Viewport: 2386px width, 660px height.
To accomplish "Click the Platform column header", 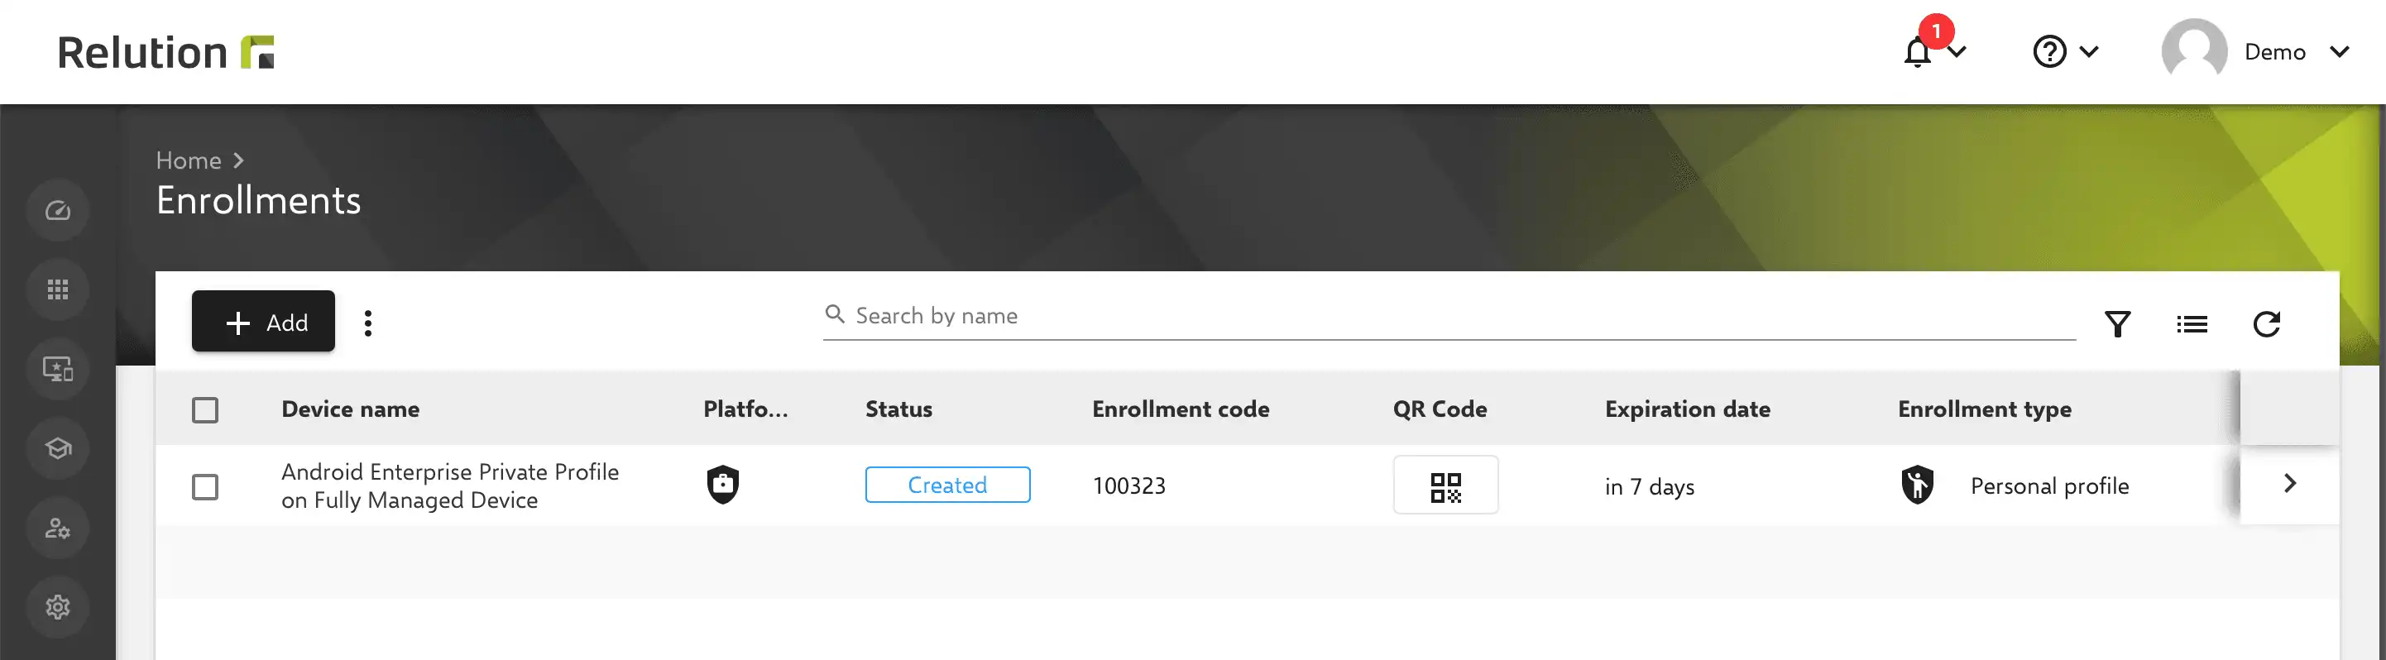I will coord(745,409).
